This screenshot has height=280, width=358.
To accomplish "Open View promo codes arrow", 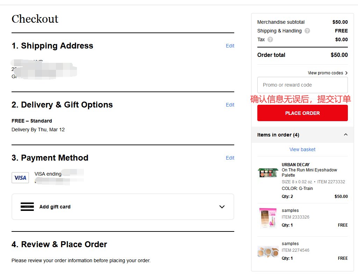I will (346, 73).
